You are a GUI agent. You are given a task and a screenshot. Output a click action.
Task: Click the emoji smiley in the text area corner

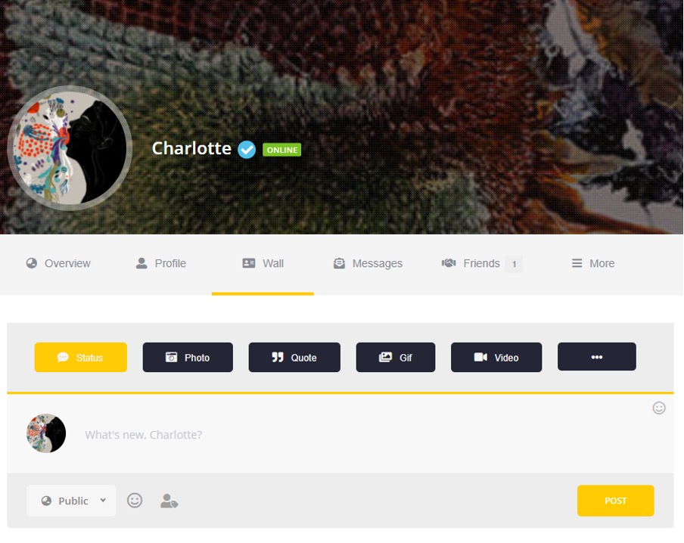[x=659, y=408]
